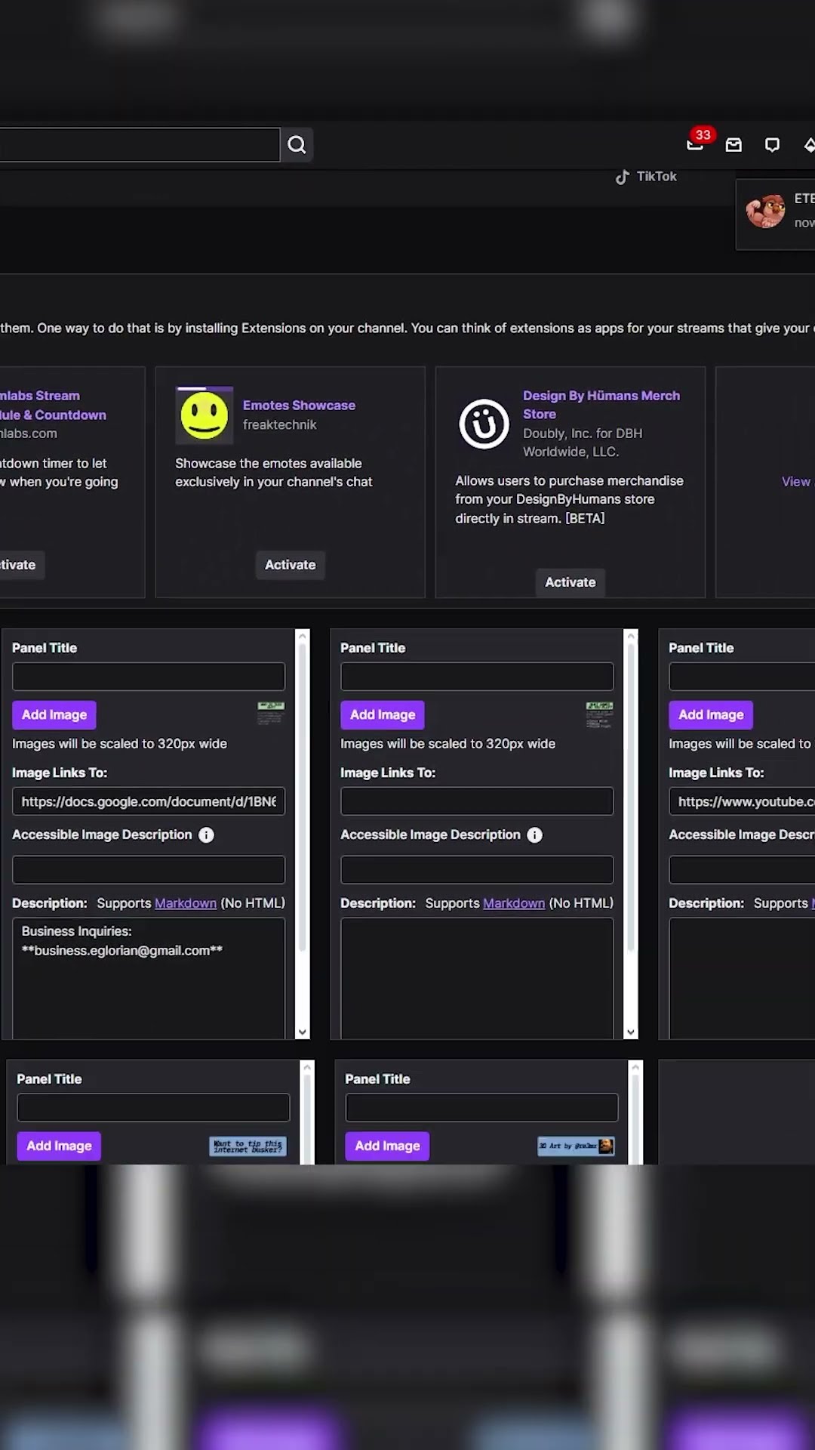Click 'Doubly, Inc. for DBH Worldwide, LLC.' text
Viewport: 815px width, 1450px height.
(583, 443)
